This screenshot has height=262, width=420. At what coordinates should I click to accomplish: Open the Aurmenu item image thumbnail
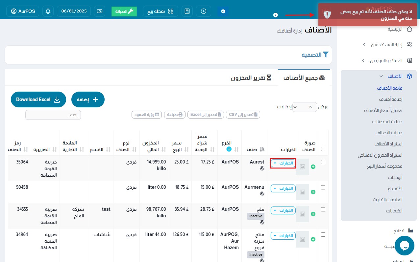click(302, 192)
